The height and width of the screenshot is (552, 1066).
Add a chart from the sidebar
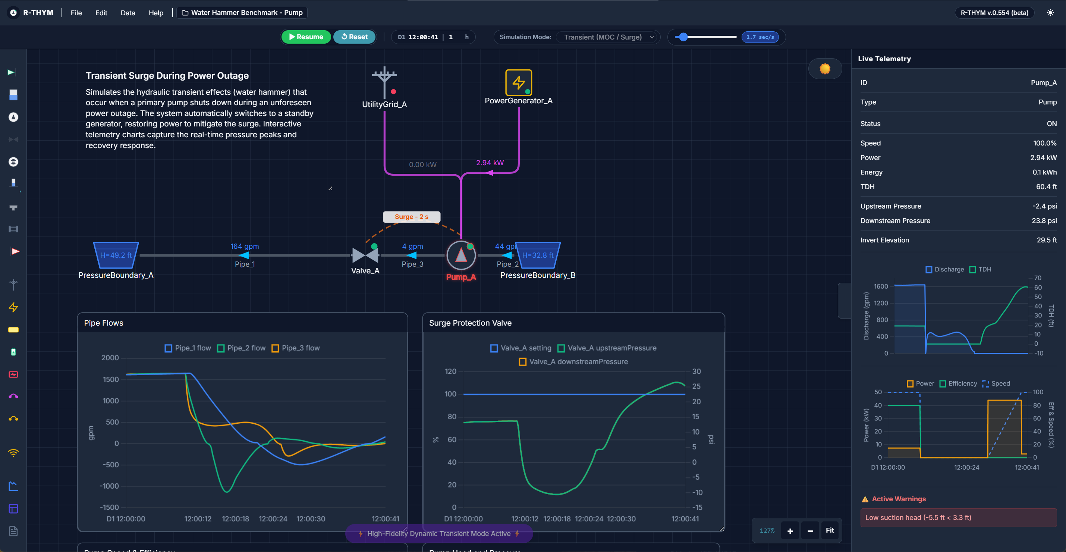pyautogui.click(x=13, y=486)
